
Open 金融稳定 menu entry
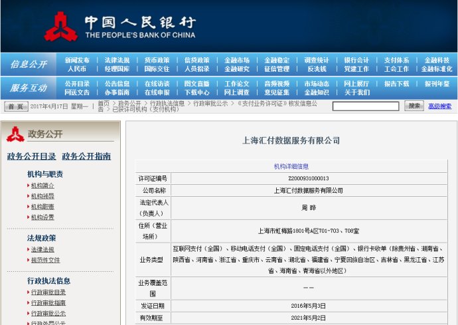point(277,60)
